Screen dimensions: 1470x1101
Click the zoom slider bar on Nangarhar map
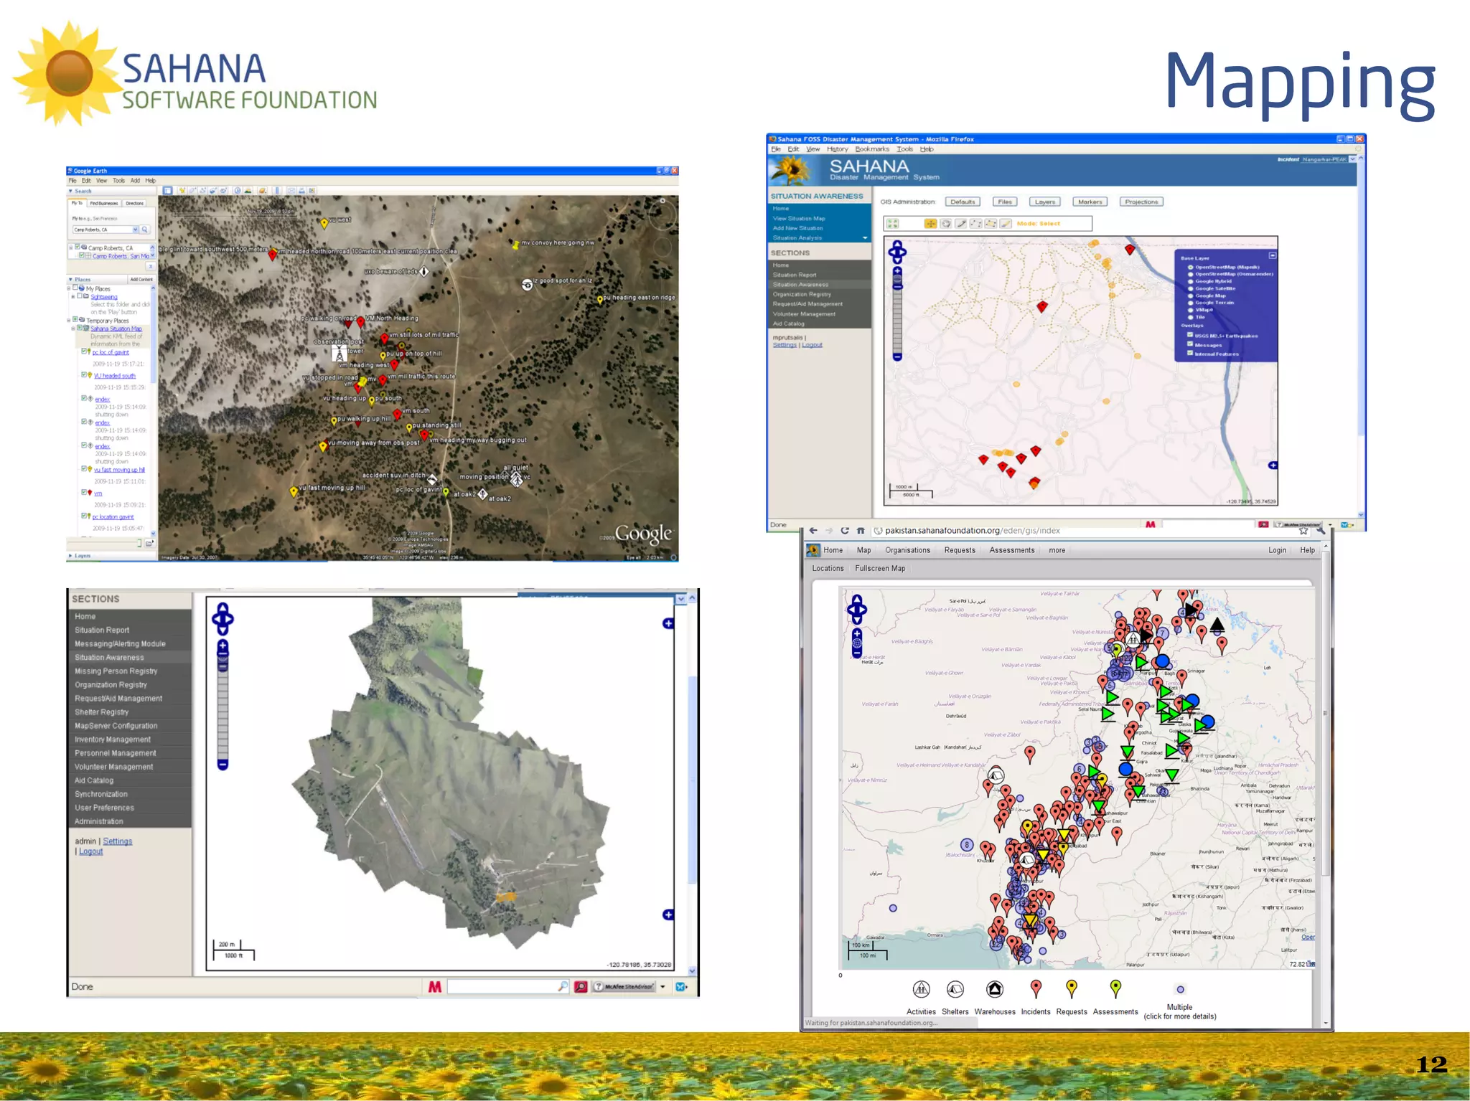pyautogui.click(x=897, y=319)
